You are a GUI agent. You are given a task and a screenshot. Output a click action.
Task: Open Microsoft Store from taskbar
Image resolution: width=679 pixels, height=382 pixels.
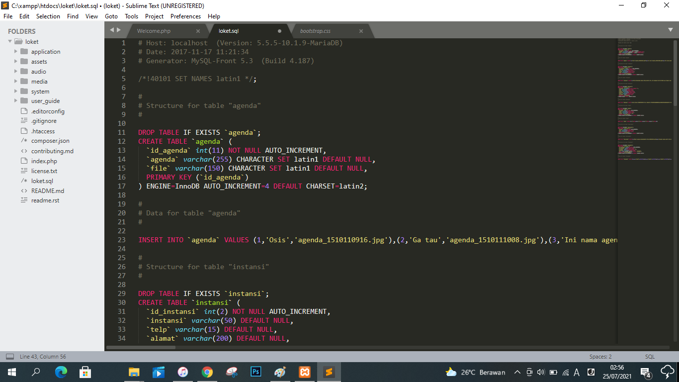pos(85,372)
